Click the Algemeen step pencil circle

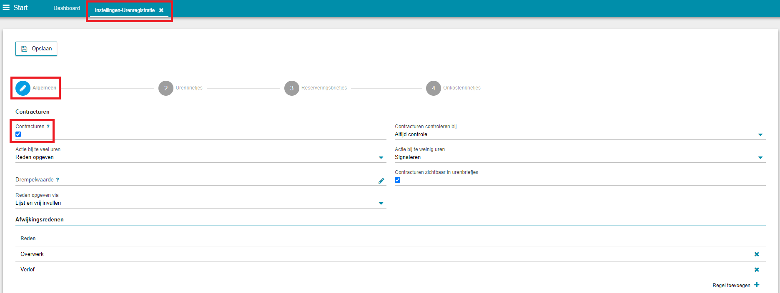pyautogui.click(x=23, y=88)
